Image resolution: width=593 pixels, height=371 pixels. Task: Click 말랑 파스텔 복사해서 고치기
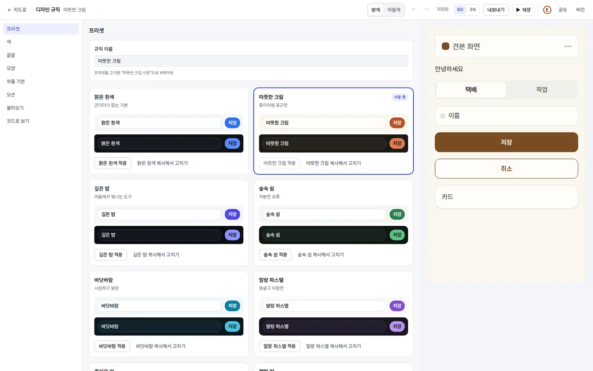tap(334, 346)
